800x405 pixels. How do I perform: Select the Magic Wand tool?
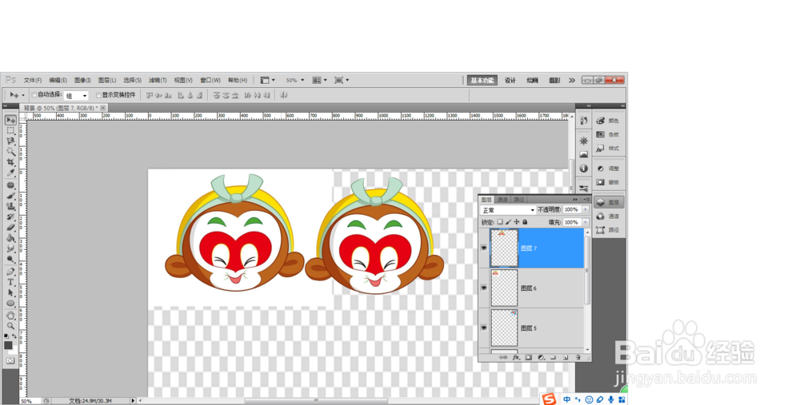coord(10,152)
